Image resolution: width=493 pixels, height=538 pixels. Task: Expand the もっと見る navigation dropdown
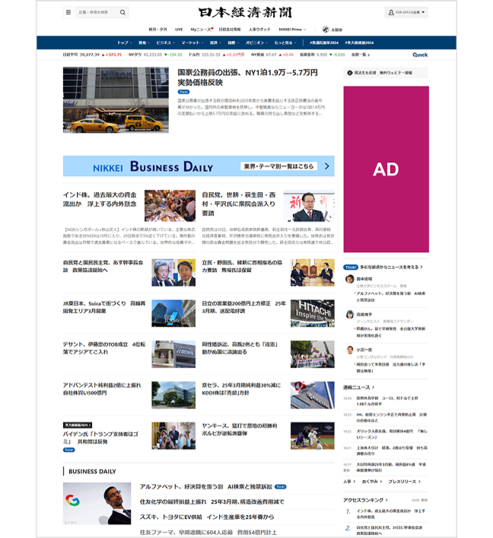(285, 43)
